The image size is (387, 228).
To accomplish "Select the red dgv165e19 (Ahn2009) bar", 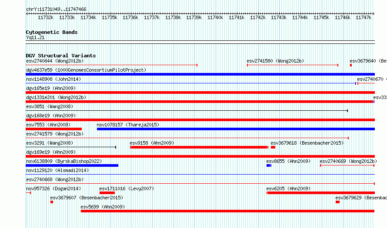I will click(200, 93).
